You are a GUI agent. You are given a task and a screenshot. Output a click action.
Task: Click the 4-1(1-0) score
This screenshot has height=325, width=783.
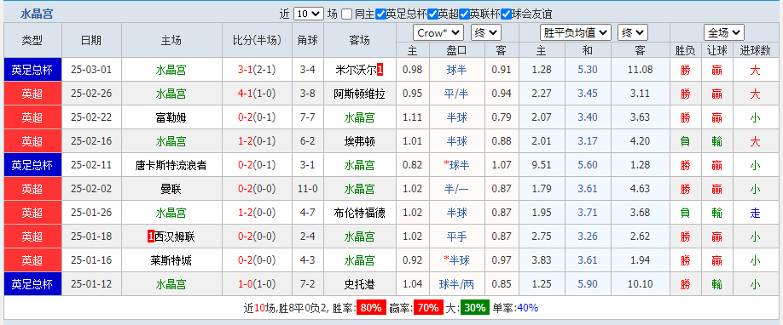(x=257, y=94)
